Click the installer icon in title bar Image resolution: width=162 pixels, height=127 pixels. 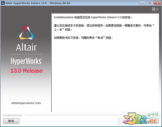click(3, 3)
